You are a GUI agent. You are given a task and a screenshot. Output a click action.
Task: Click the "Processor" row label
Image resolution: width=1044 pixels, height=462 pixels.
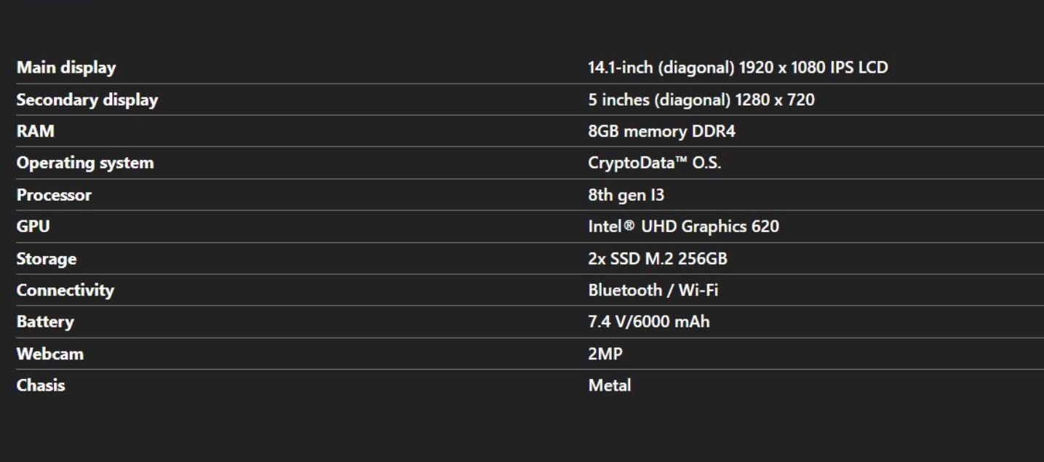tap(55, 195)
